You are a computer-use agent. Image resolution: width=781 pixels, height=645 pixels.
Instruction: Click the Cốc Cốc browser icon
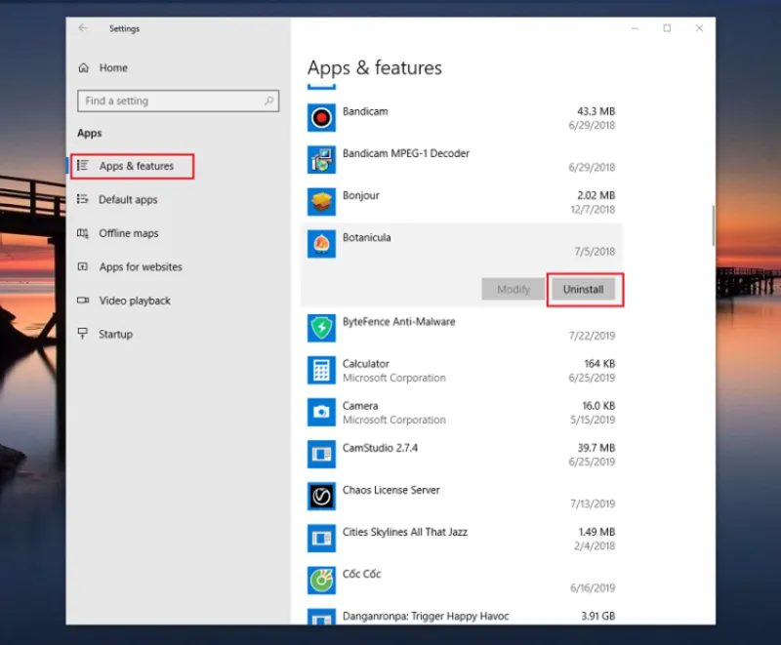click(321, 581)
